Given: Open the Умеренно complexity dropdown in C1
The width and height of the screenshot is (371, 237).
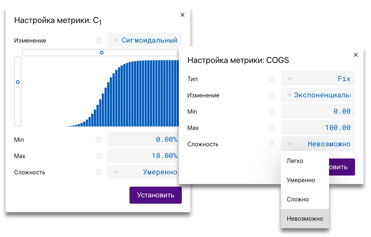Looking at the screenshot, I should [x=143, y=172].
